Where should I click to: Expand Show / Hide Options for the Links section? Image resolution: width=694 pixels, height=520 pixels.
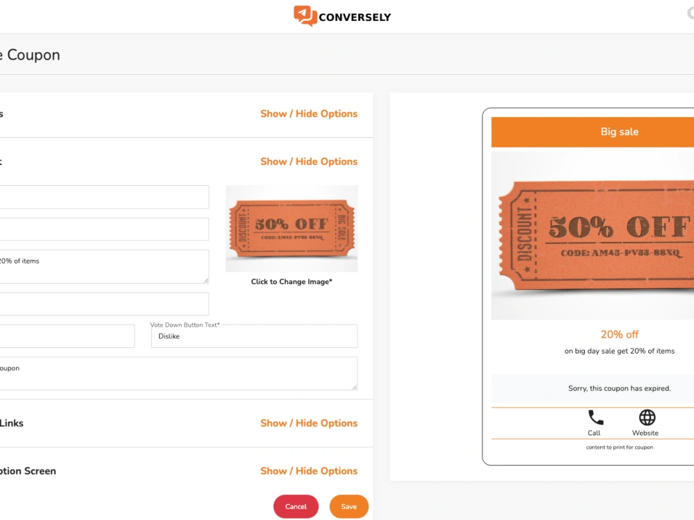(x=309, y=423)
